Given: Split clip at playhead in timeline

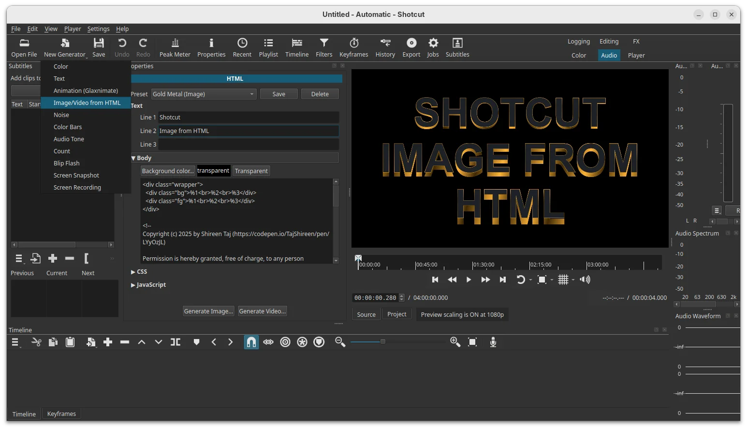Looking at the screenshot, I should [x=176, y=342].
